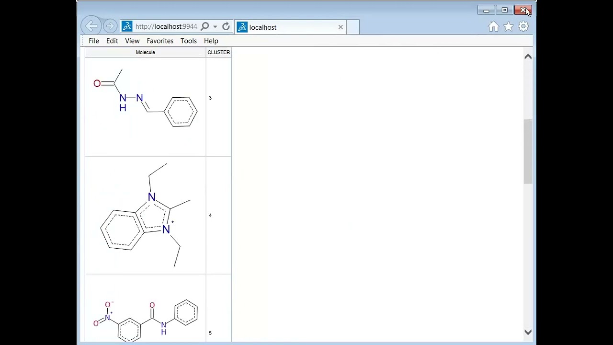Click the page scroll down arrow
The height and width of the screenshot is (345, 613).
click(x=528, y=332)
